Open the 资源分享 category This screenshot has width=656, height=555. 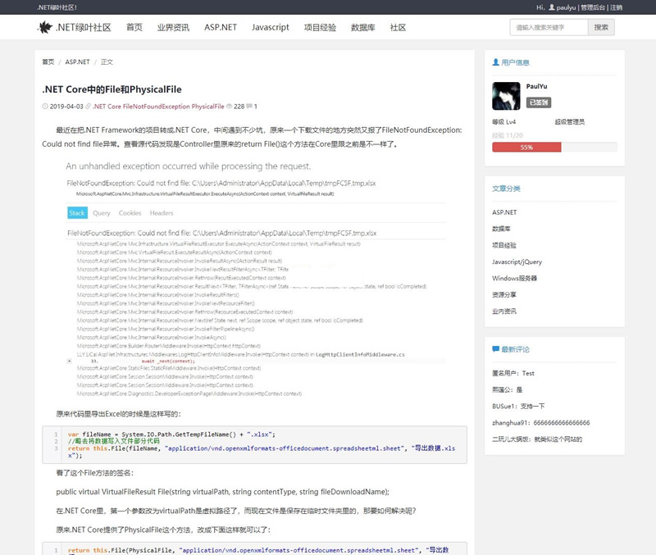tap(504, 294)
